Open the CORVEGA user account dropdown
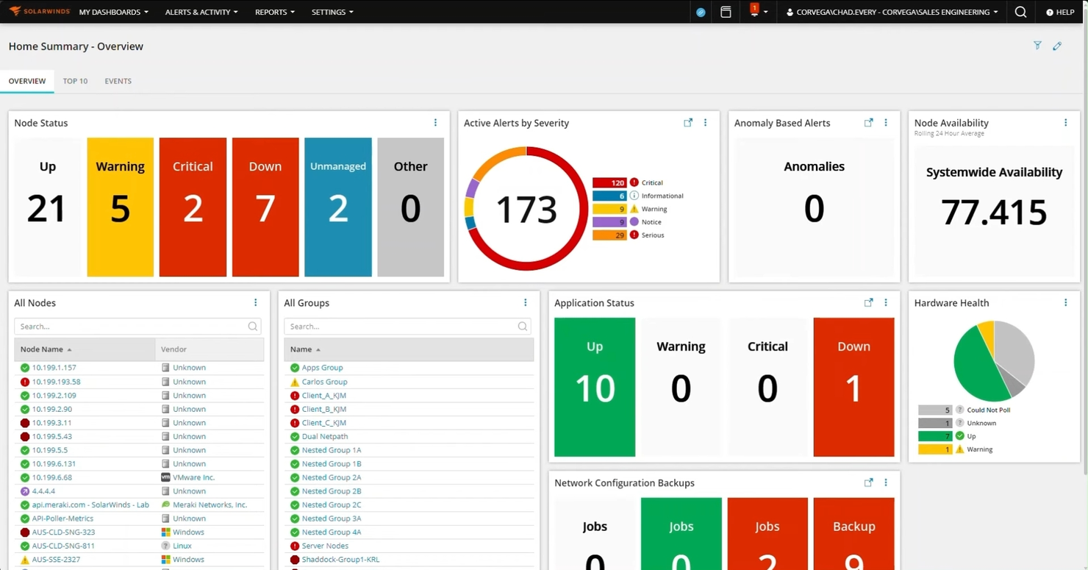Viewport: 1088px width, 570px height. point(890,12)
